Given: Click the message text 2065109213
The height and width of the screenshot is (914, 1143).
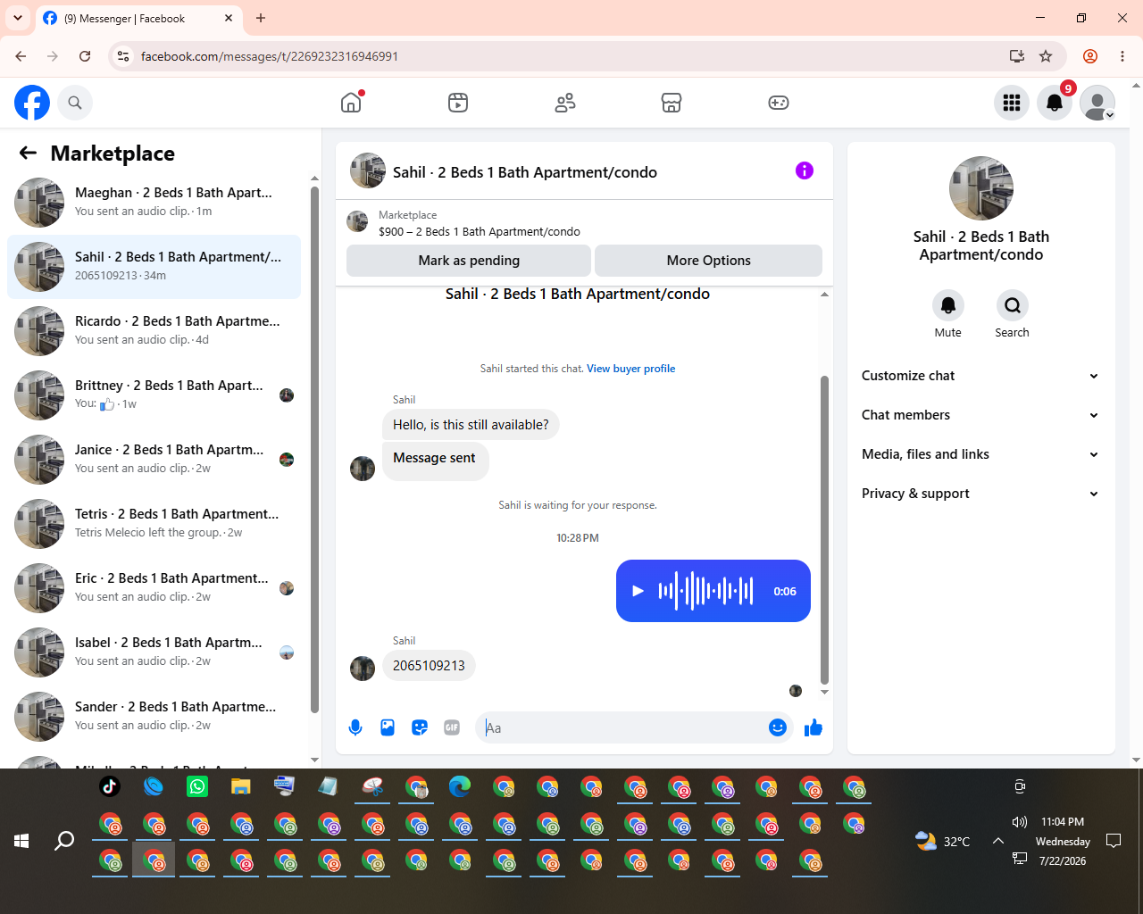Looking at the screenshot, I should point(429,666).
